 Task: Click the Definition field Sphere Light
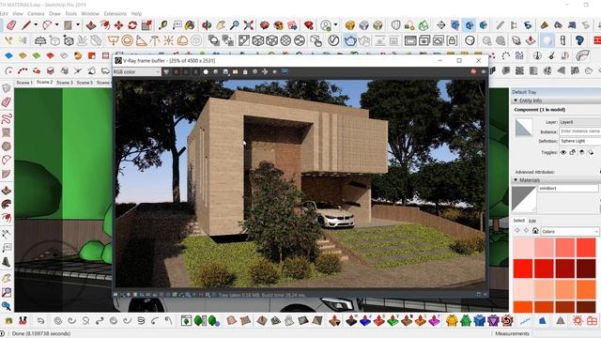[580, 141]
